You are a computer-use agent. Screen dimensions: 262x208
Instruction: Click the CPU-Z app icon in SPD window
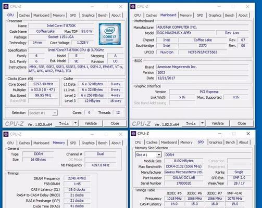[x=133, y=134]
